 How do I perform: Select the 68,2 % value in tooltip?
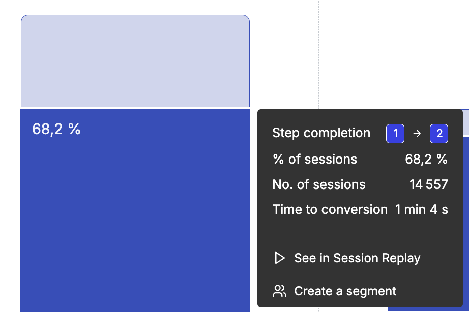pos(426,160)
